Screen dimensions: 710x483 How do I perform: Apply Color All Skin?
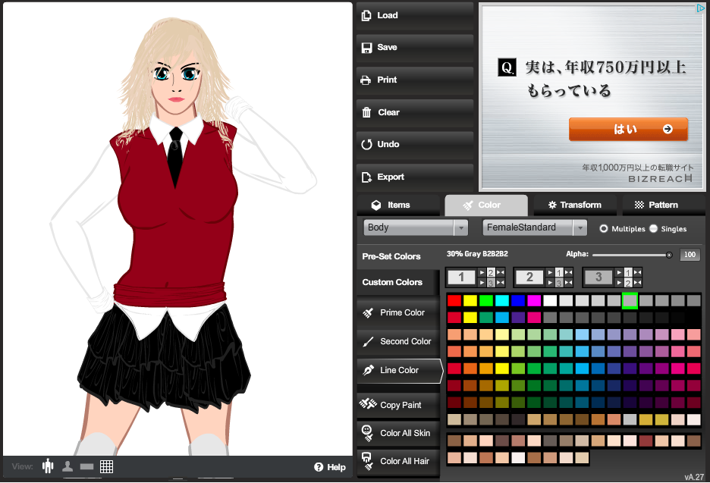[x=398, y=433]
